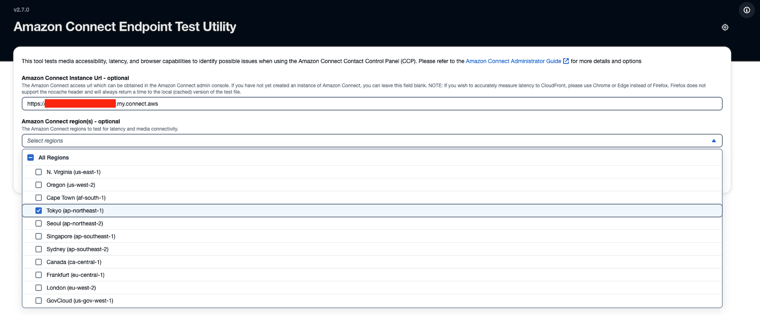Check Seoul (ap-northeast-2) checkbox
760x315 pixels.
coord(39,223)
